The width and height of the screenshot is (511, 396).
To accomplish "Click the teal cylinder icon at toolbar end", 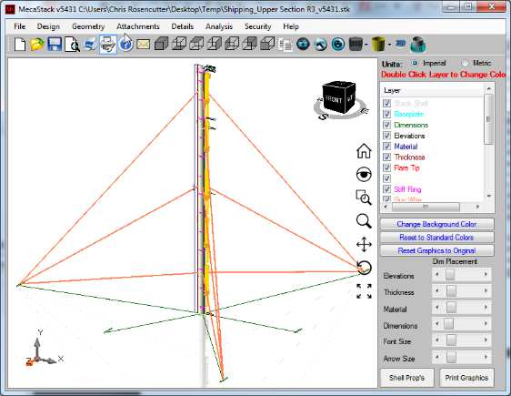I will [x=418, y=45].
